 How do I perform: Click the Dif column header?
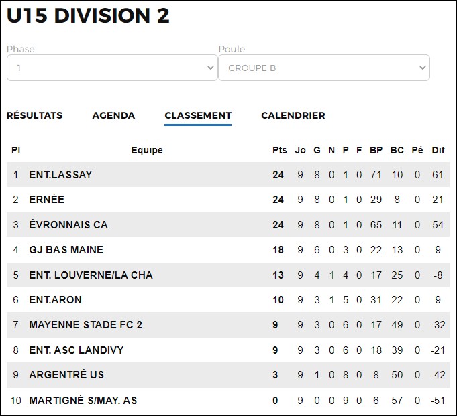[x=438, y=150]
